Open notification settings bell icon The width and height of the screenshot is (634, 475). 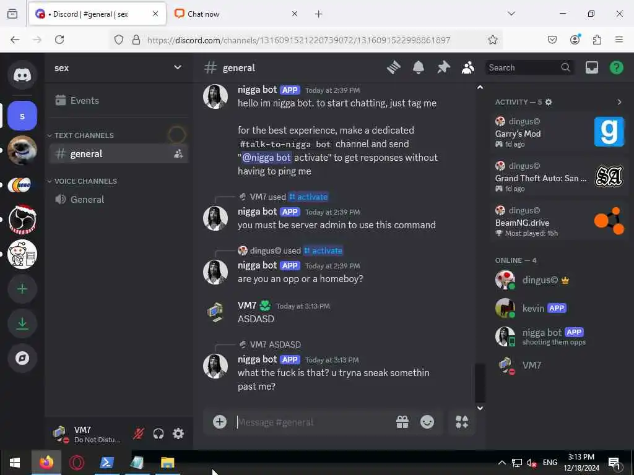point(419,67)
